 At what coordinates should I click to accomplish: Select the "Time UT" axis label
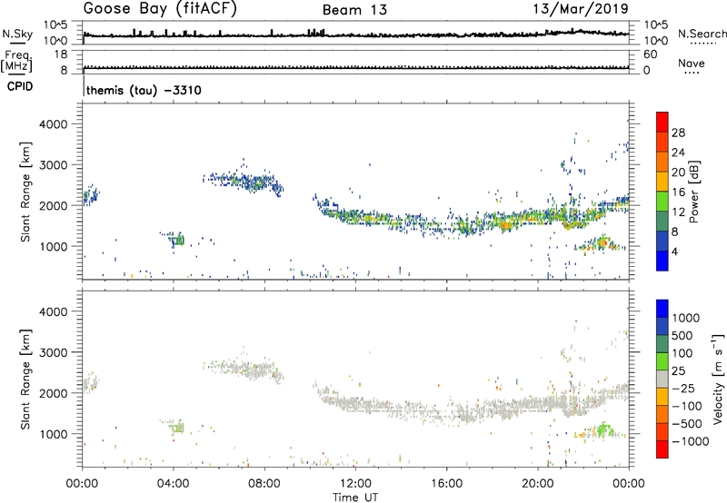[355, 498]
